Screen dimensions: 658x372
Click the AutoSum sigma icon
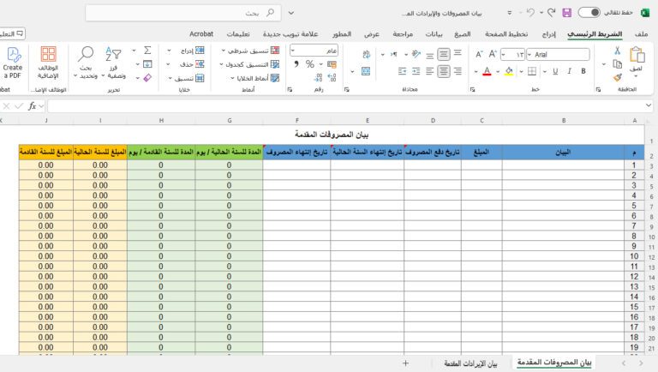(147, 51)
